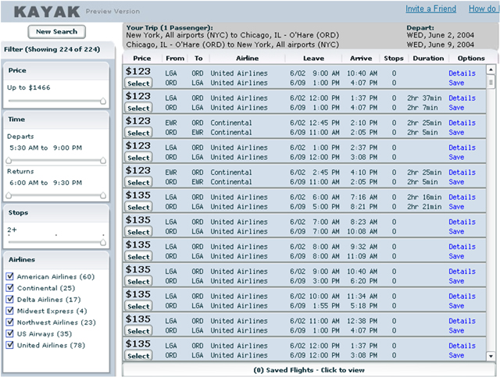The width and height of the screenshot is (500, 377).
Task: Click the New Search button
Action: [x=56, y=32]
